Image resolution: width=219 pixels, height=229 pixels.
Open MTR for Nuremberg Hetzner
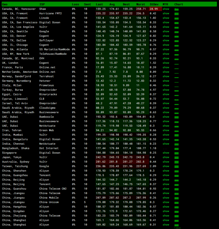coord(166,81)
